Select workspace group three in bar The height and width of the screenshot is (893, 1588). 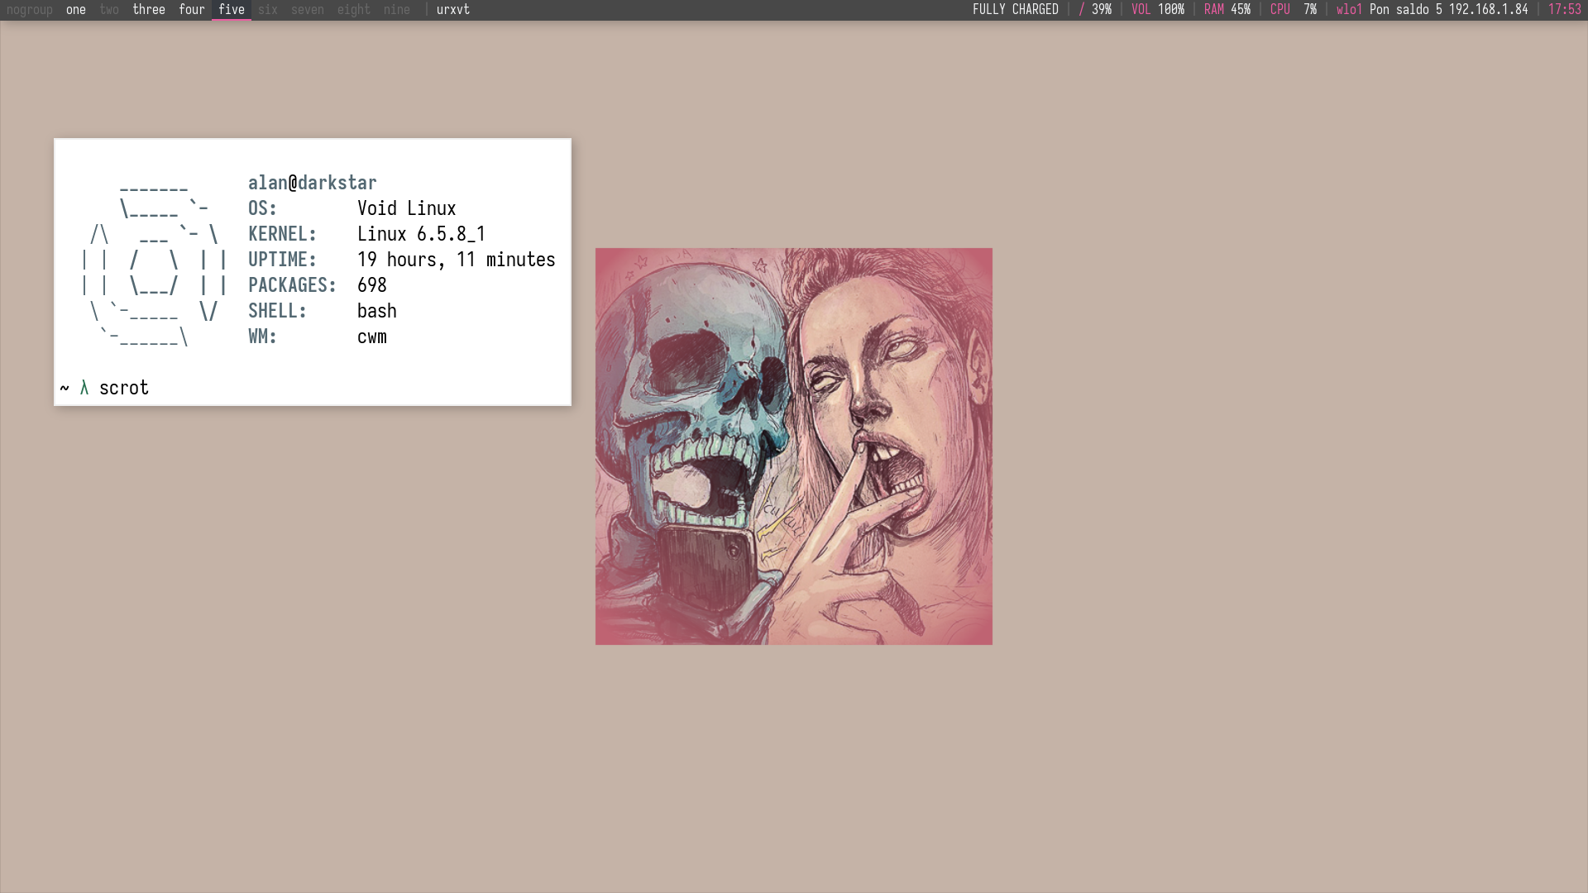(x=149, y=10)
